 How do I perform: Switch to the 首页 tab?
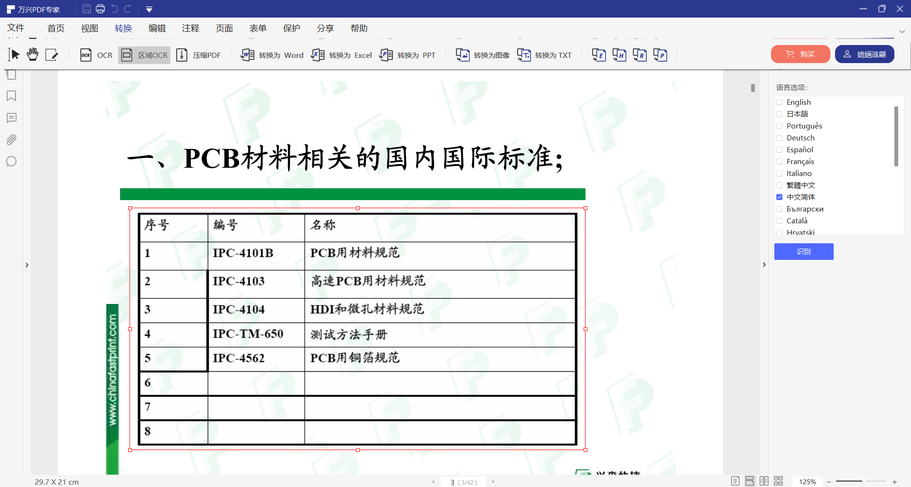56,28
